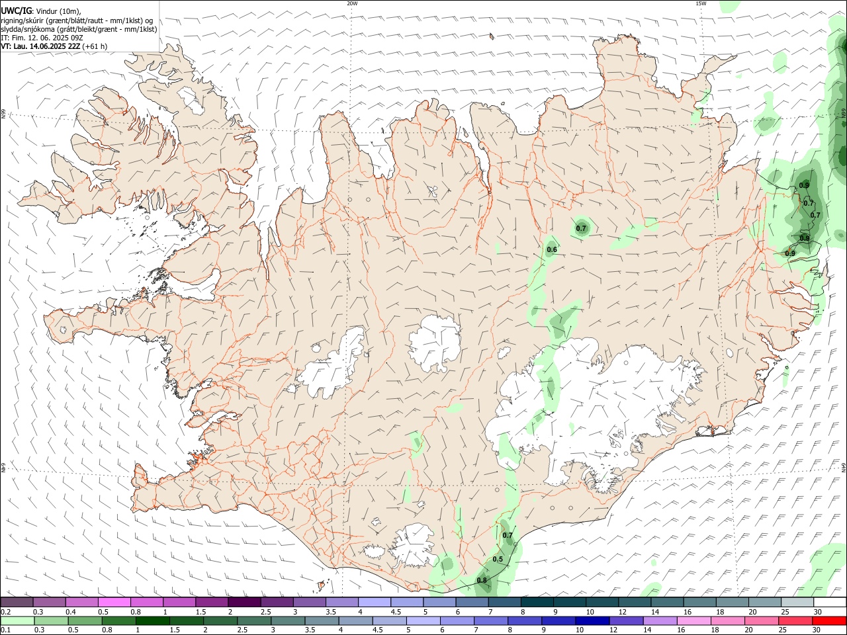This screenshot has width=847, height=635.
Task: Select the 0.8 precipitation value at southern coastline
Action: (482, 580)
